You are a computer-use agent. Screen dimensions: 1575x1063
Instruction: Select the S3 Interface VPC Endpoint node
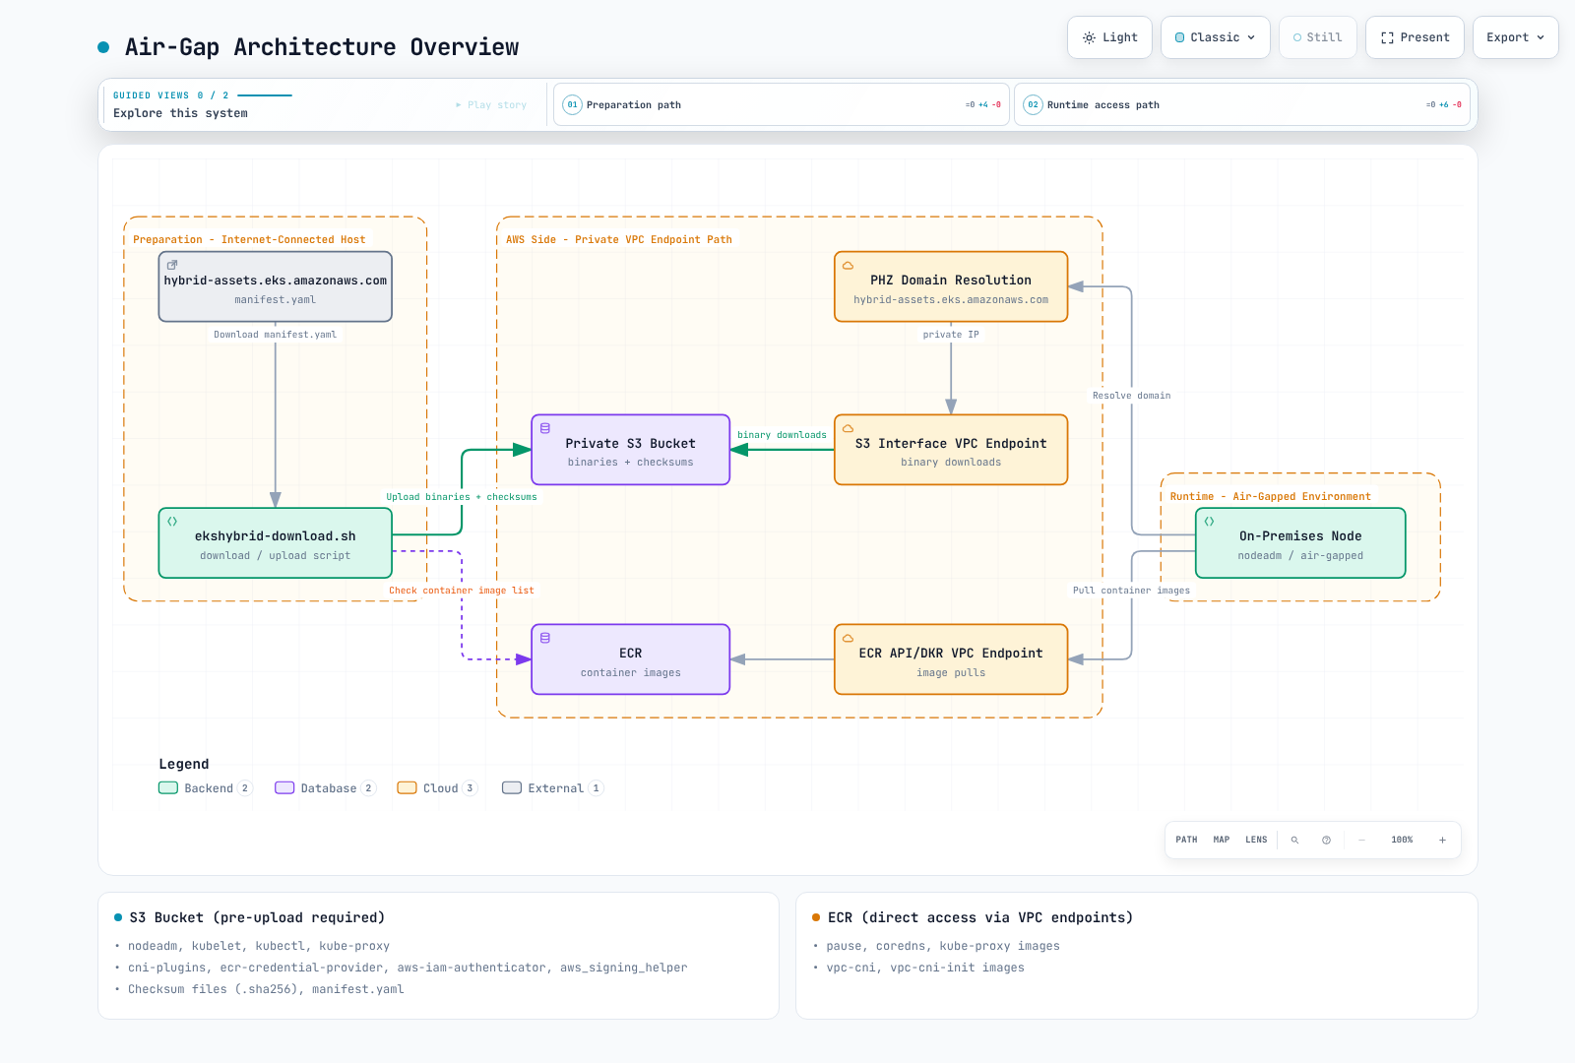pos(951,450)
